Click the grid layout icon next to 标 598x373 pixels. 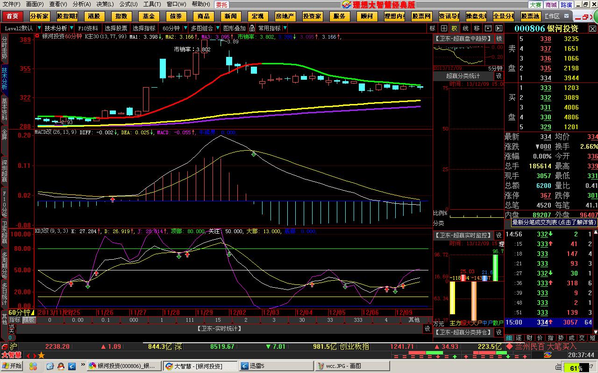pyautogui.click(x=444, y=28)
